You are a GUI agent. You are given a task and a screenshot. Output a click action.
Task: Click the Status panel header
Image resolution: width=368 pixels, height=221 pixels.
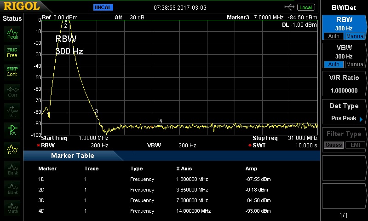12,18
